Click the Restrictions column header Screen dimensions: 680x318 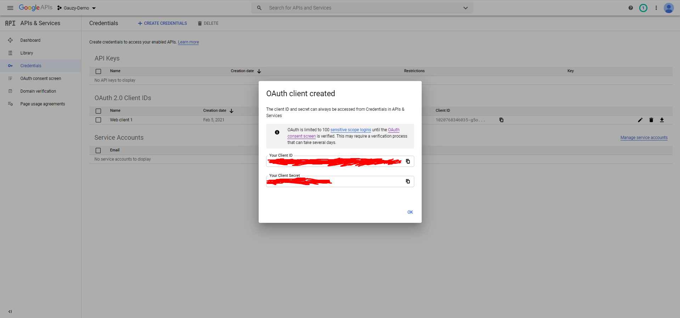[414, 71]
